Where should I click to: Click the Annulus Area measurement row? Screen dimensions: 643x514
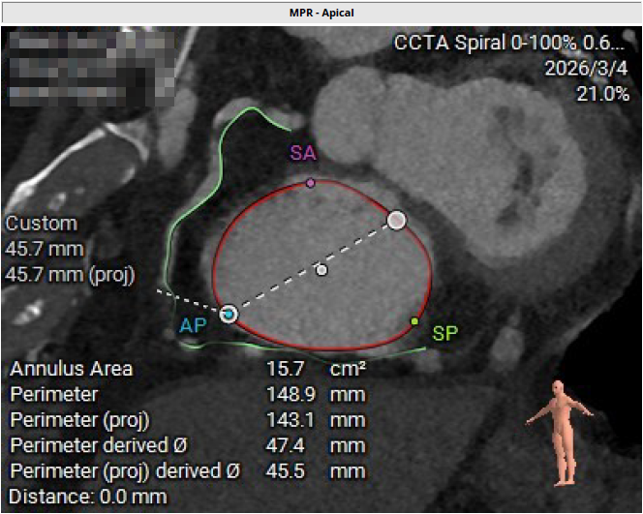[x=72, y=369]
